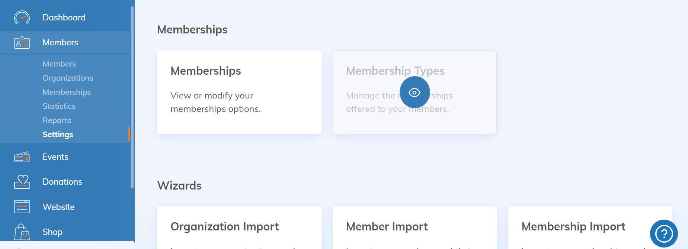
Task: Click the Website browser icon
Action: (x=22, y=207)
